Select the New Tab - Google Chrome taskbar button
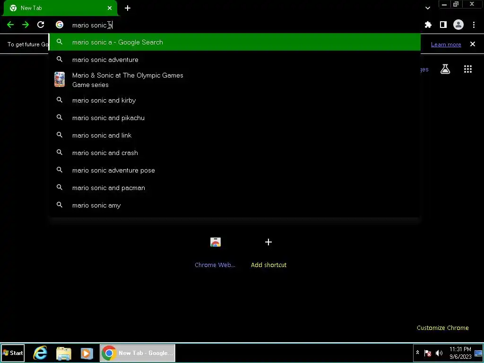This screenshot has width=484, height=363. pos(138,353)
